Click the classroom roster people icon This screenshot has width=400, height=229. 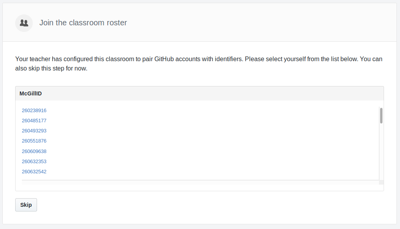click(x=24, y=23)
